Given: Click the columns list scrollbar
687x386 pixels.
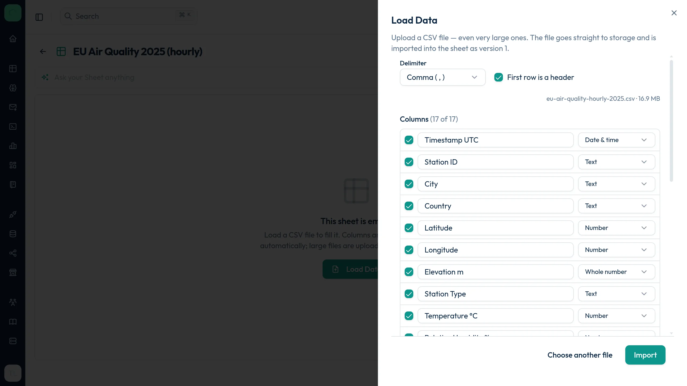Looking at the screenshot, I should 671,121.
